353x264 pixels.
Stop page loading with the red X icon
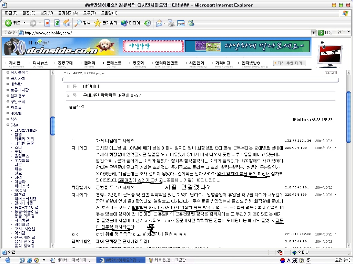[47, 23]
